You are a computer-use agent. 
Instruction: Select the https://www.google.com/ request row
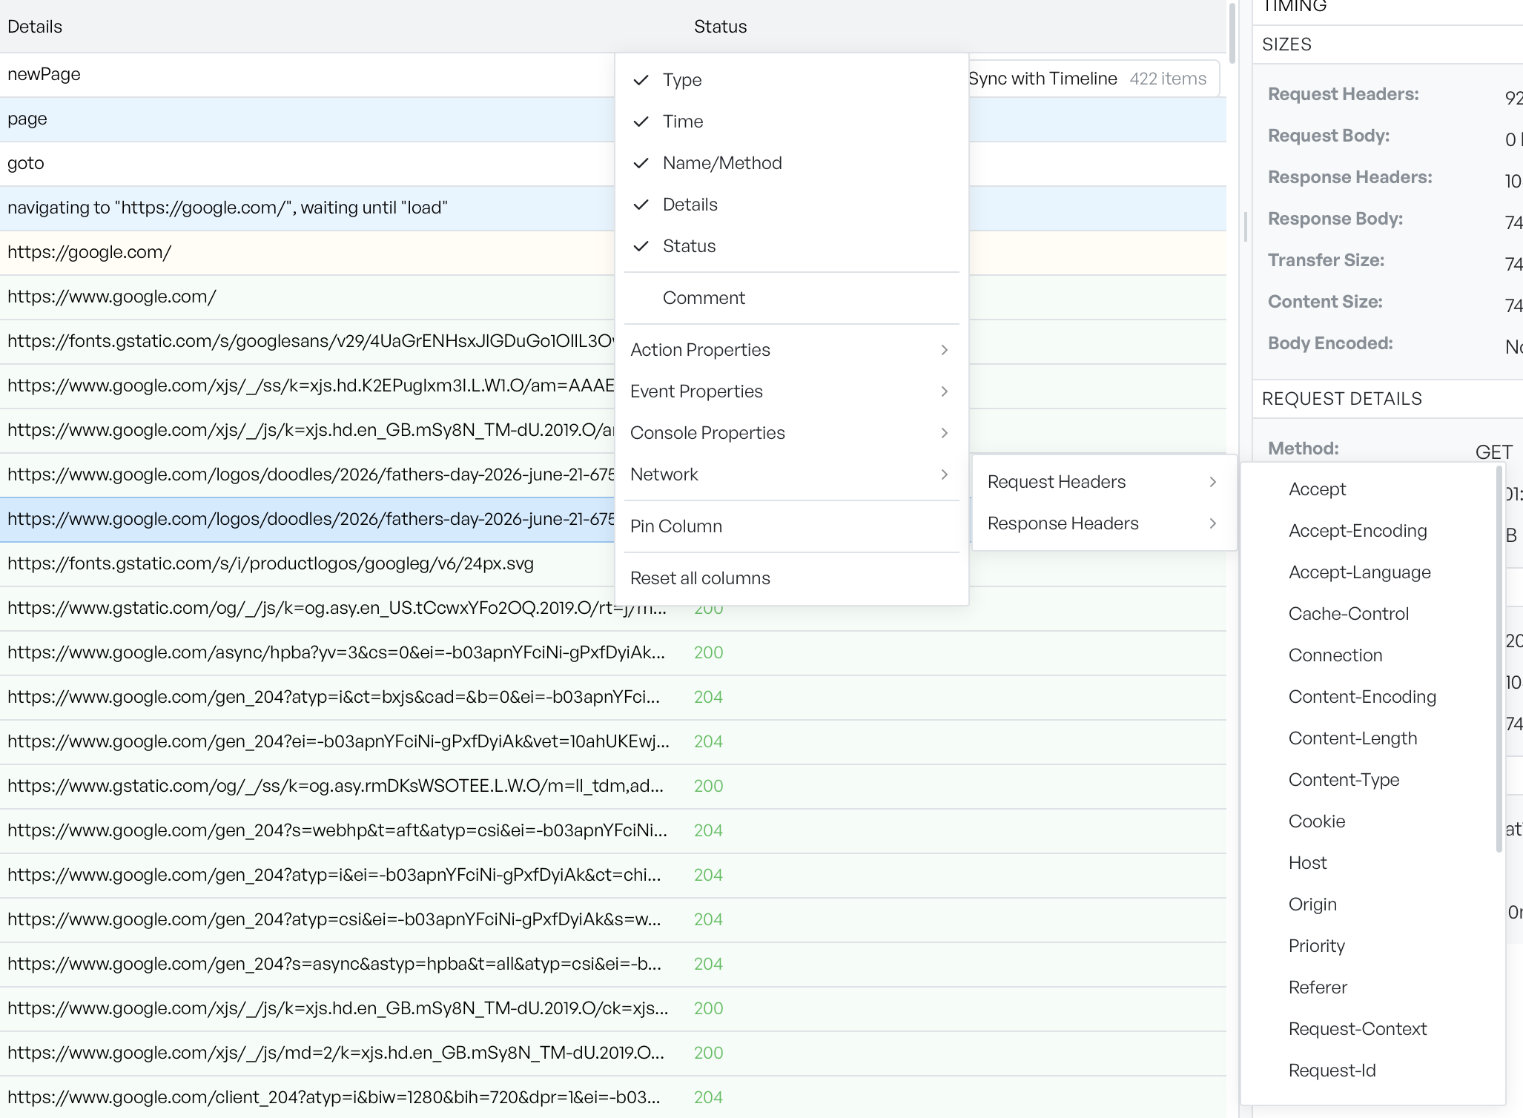pos(307,297)
